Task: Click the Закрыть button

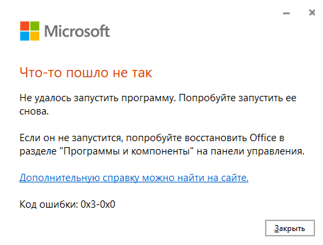Action: pos(290,228)
